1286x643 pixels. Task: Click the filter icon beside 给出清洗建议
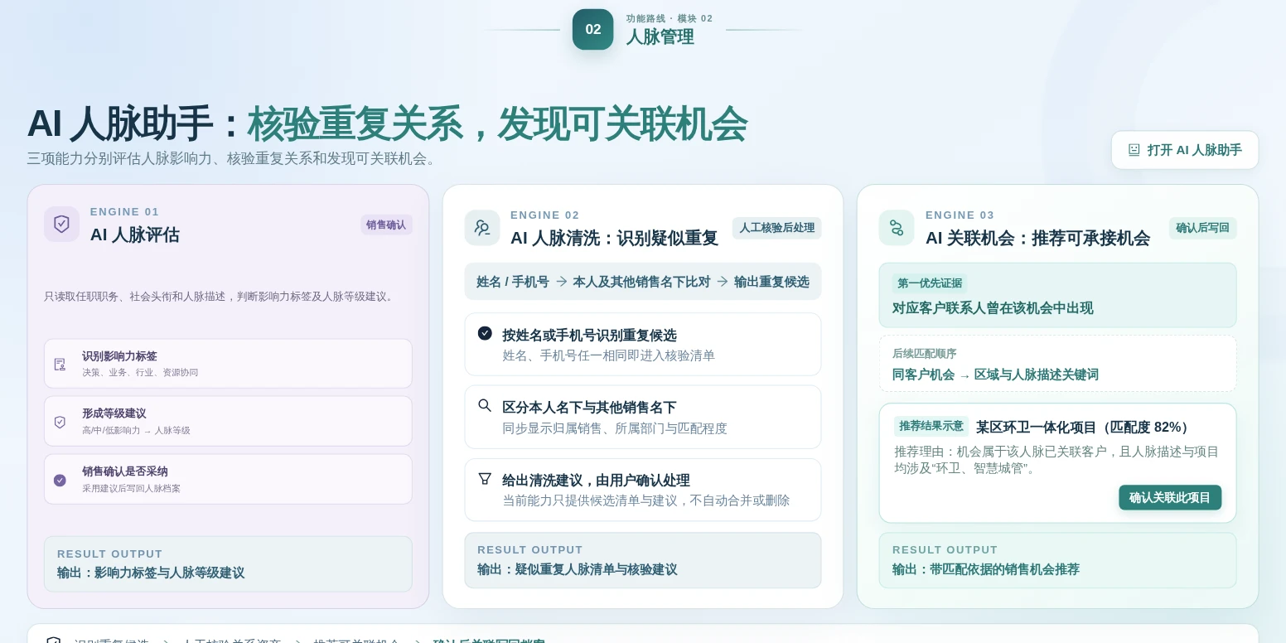click(485, 478)
